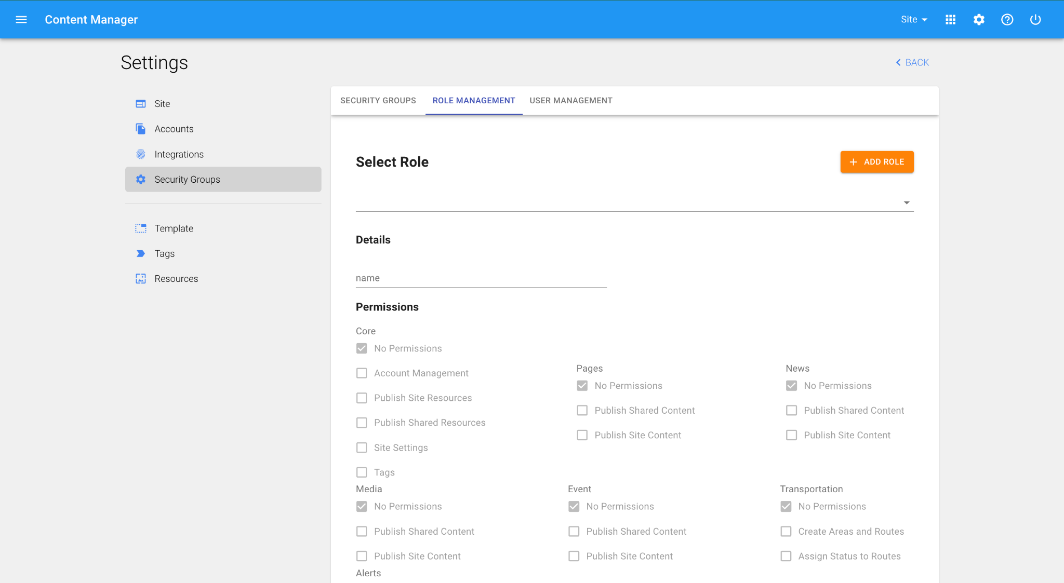Open the Site dropdown in header
The width and height of the screenshot is (1064, 583).
tap(914, 20)
